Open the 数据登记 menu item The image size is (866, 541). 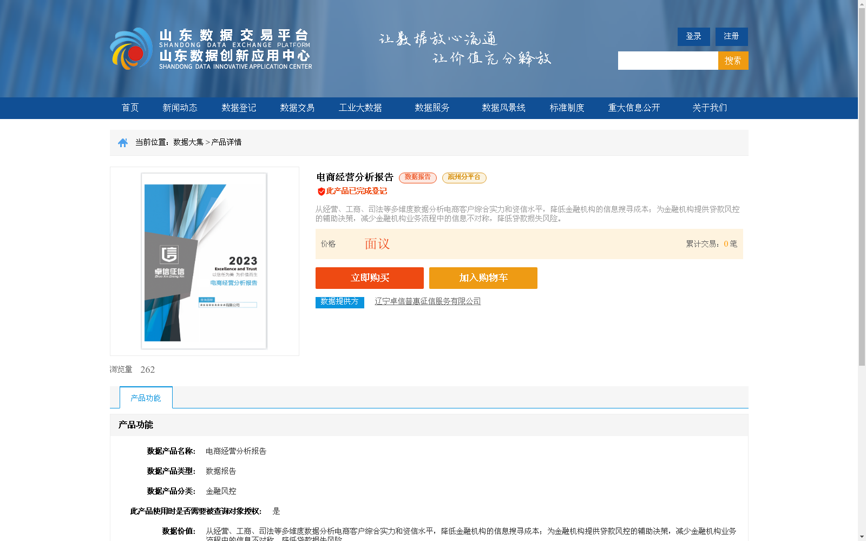click(239, 108)
